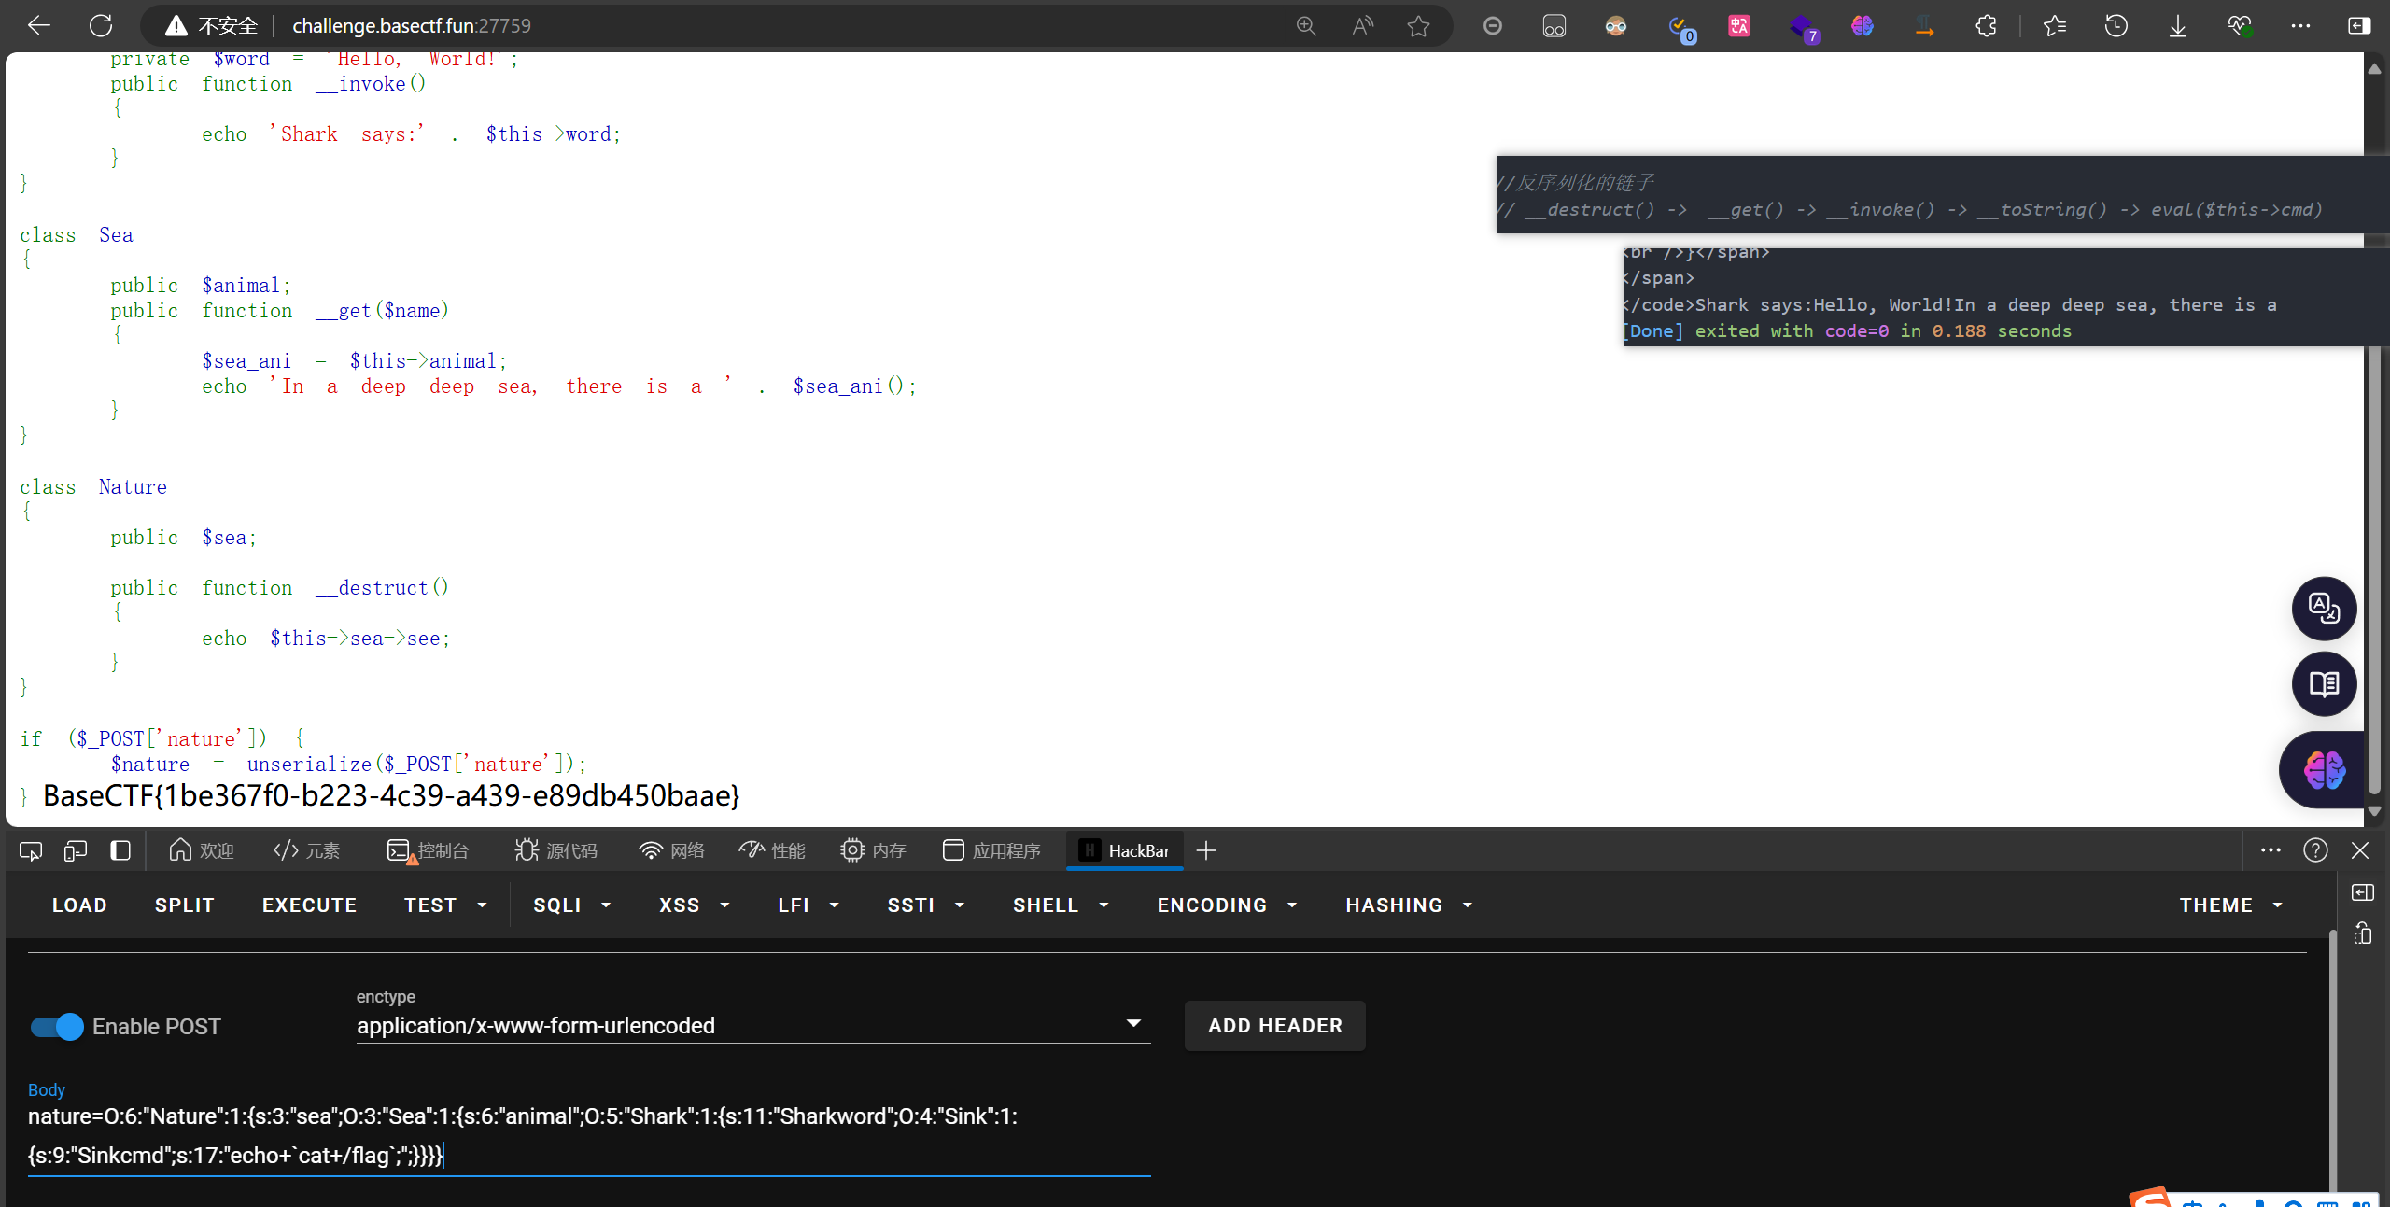This screenshot has width=2390, height=1207.
Task: Open DevTools help question mark
Action: point(2315,850)
